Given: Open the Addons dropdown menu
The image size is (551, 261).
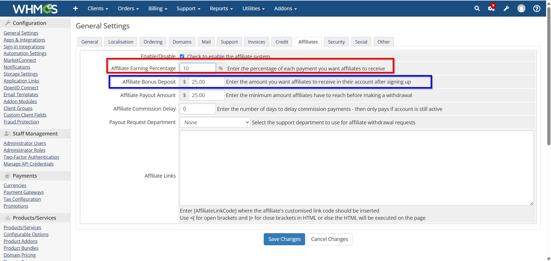Looking at the screenshot, I should pos(285,9).
